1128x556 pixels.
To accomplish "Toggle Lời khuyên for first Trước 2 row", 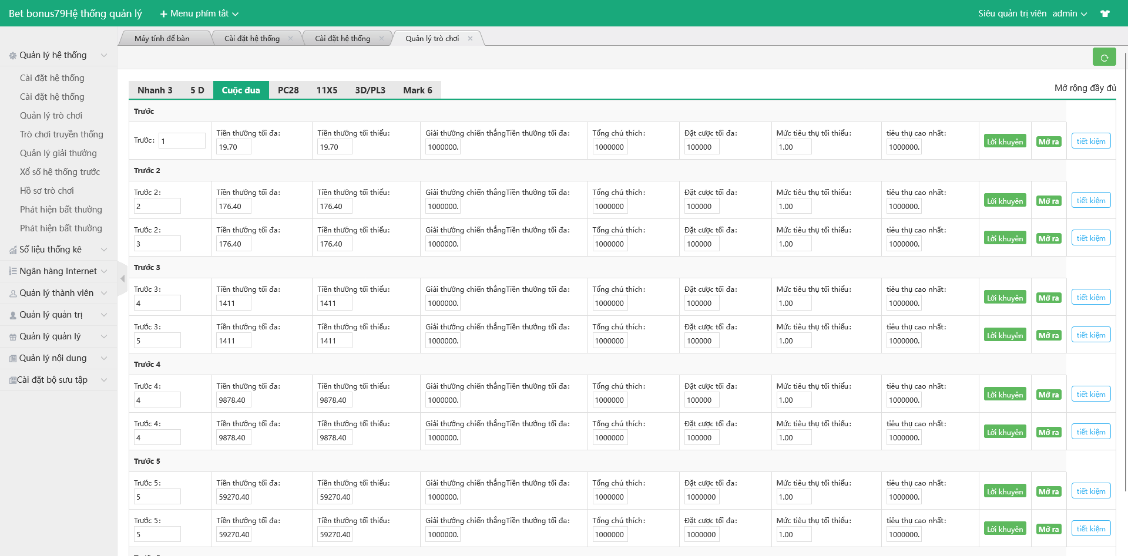I will 1005,201.
